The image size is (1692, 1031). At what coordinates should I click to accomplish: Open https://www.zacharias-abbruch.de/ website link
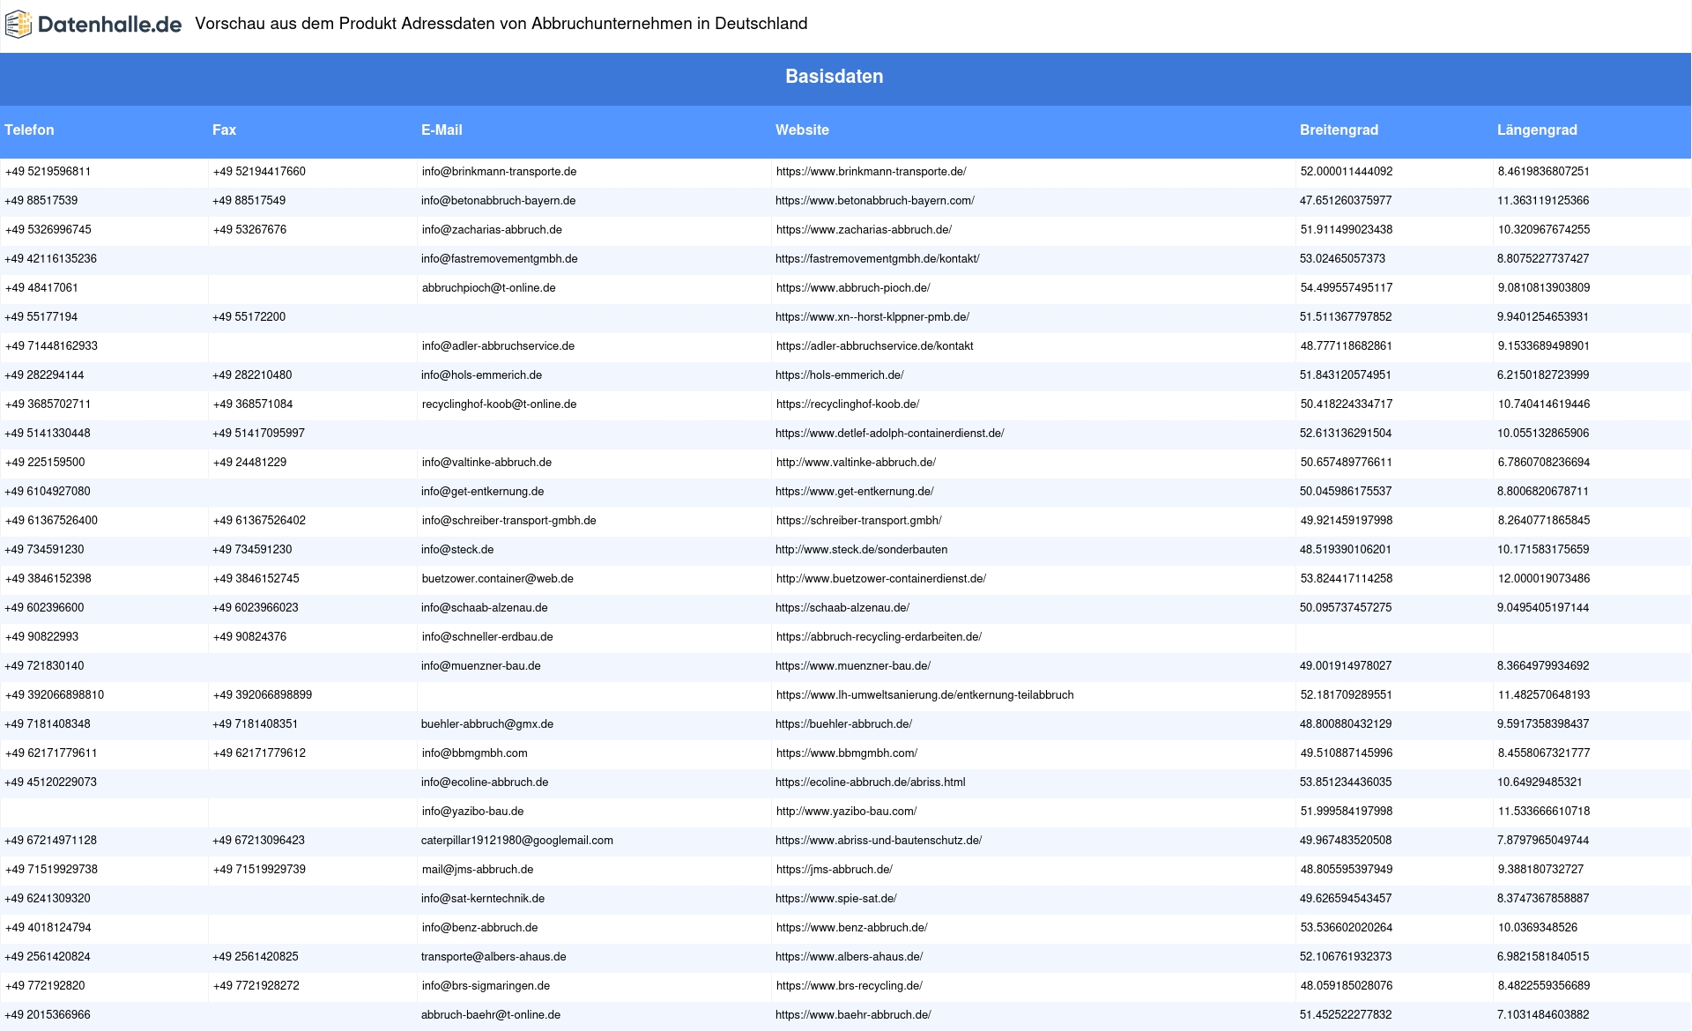coord(864,230)
